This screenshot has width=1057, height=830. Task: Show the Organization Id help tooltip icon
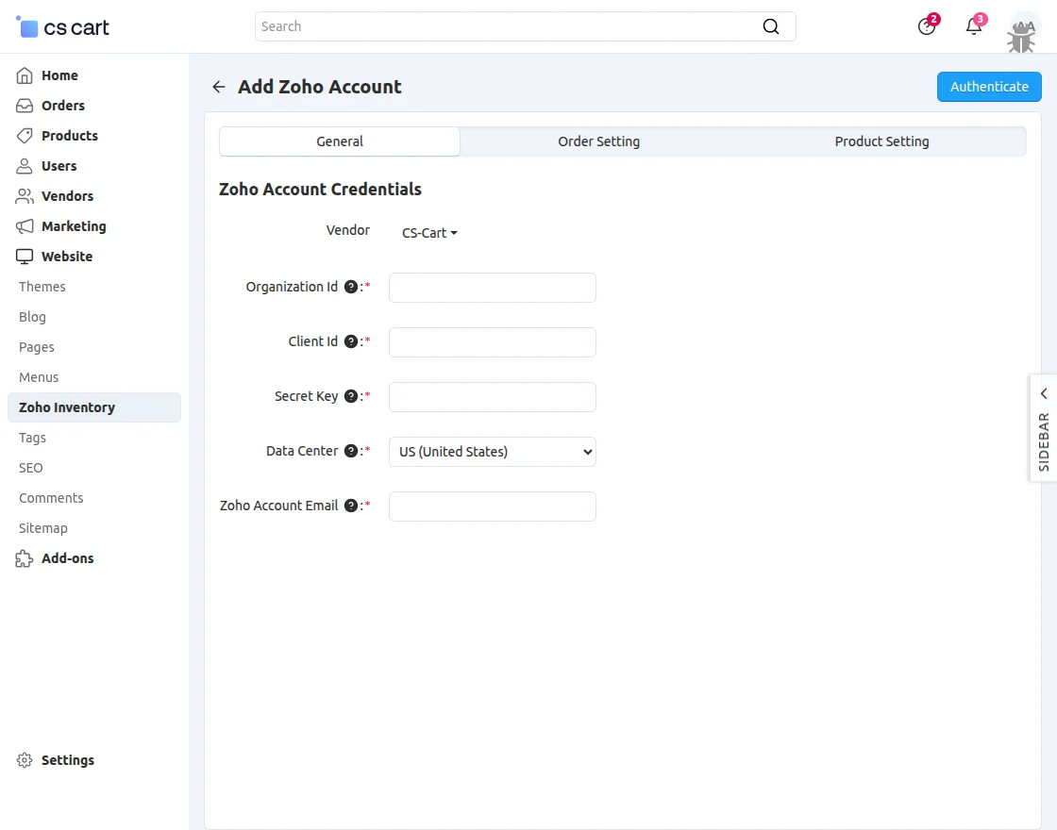point(350,287)
